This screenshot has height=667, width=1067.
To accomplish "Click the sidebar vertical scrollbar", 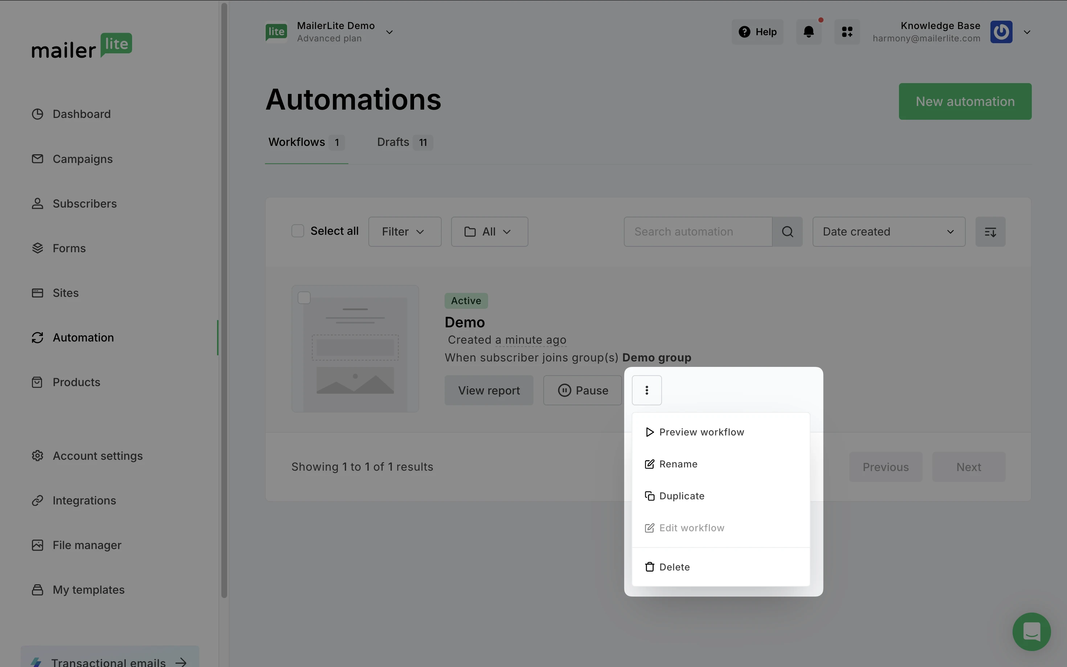I will [x=224, y=300].
